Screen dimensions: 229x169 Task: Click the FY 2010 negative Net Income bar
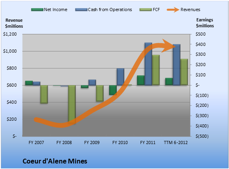(x=113, y=90)
